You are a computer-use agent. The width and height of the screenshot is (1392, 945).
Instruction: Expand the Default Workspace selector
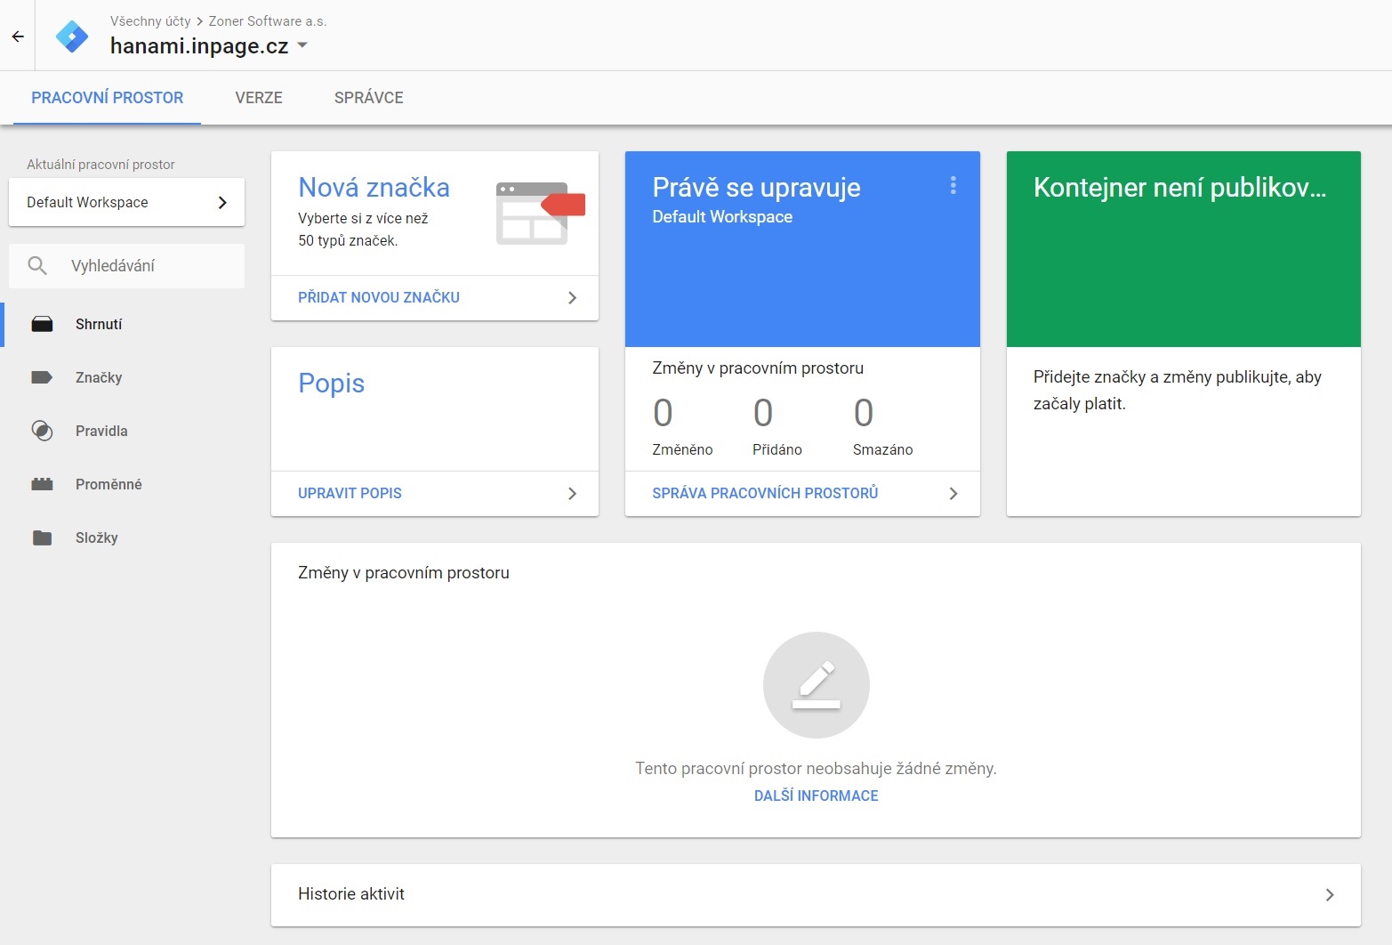126,202
